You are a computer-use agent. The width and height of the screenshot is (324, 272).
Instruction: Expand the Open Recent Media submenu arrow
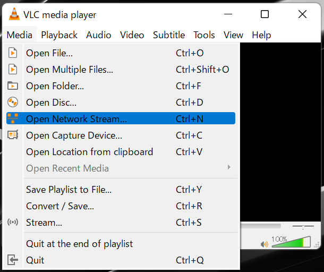pyautogui.click(x=229, y=168)
